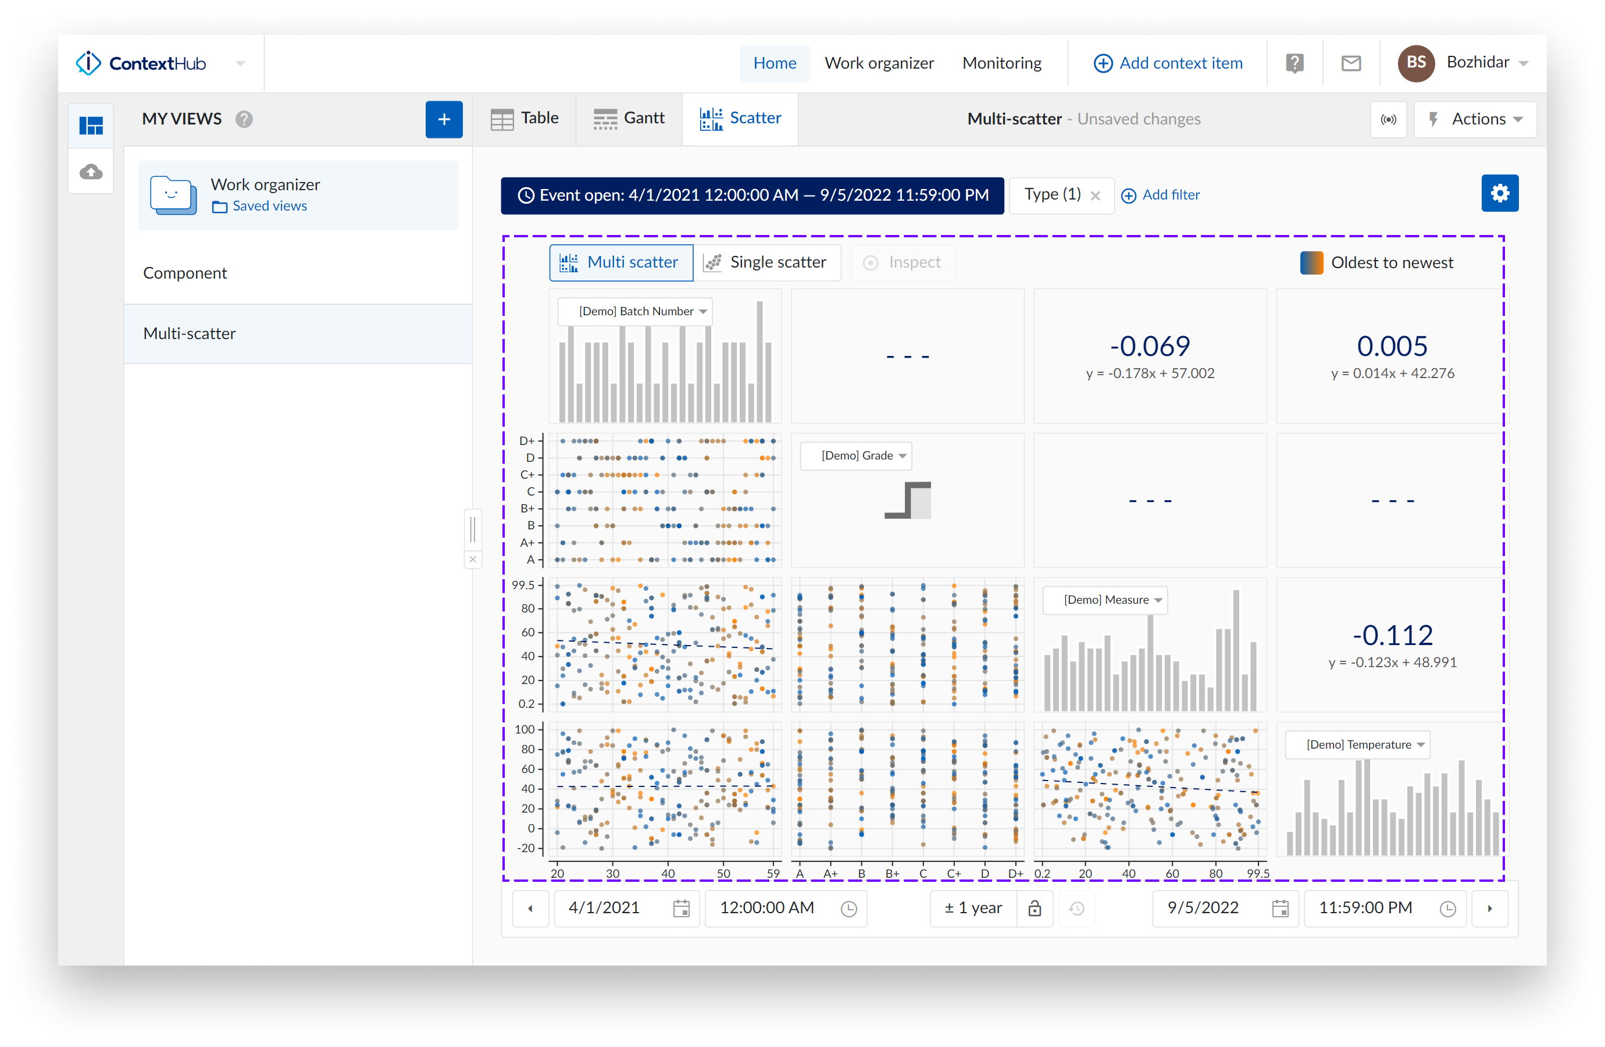Click the Add context item button
The width and height of the screenshot is (1605, 1047).
(1169, 63)
